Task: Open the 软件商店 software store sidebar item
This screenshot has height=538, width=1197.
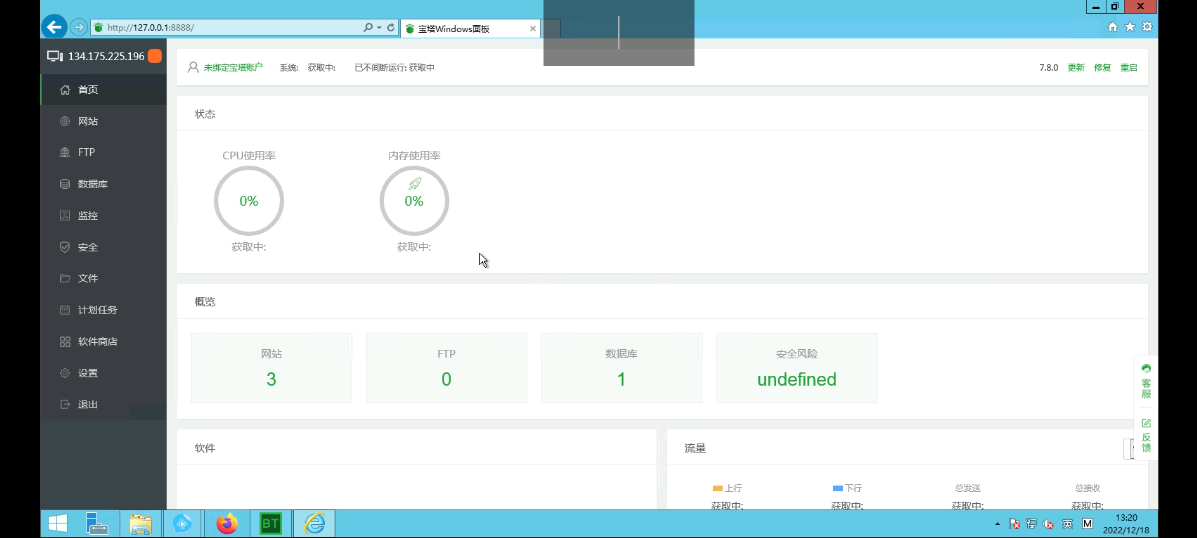Action: pos(104,341)
